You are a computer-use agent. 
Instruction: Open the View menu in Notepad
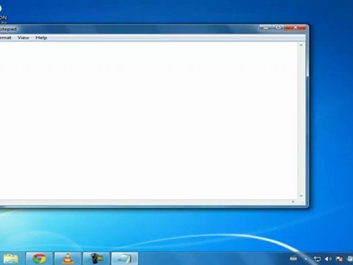24,38
